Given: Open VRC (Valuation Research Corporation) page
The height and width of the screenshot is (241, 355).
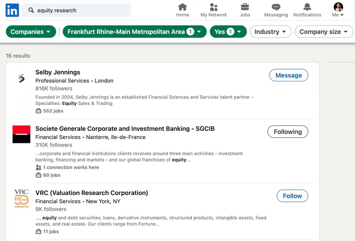Looking at the screenshot, I should 92,193.
